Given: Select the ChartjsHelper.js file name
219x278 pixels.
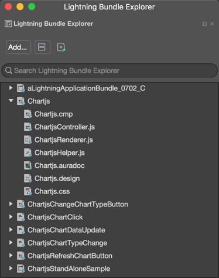Looking at the screenshot, I should [x=60, y=153].
